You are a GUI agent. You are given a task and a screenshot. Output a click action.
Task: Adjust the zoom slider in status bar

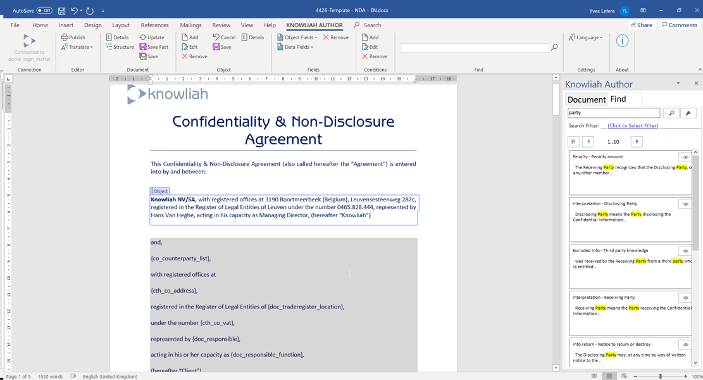(660, 376)
